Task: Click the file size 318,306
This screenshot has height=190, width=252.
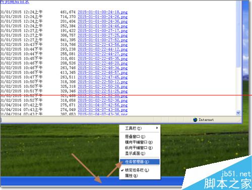Action: point(68,82)
